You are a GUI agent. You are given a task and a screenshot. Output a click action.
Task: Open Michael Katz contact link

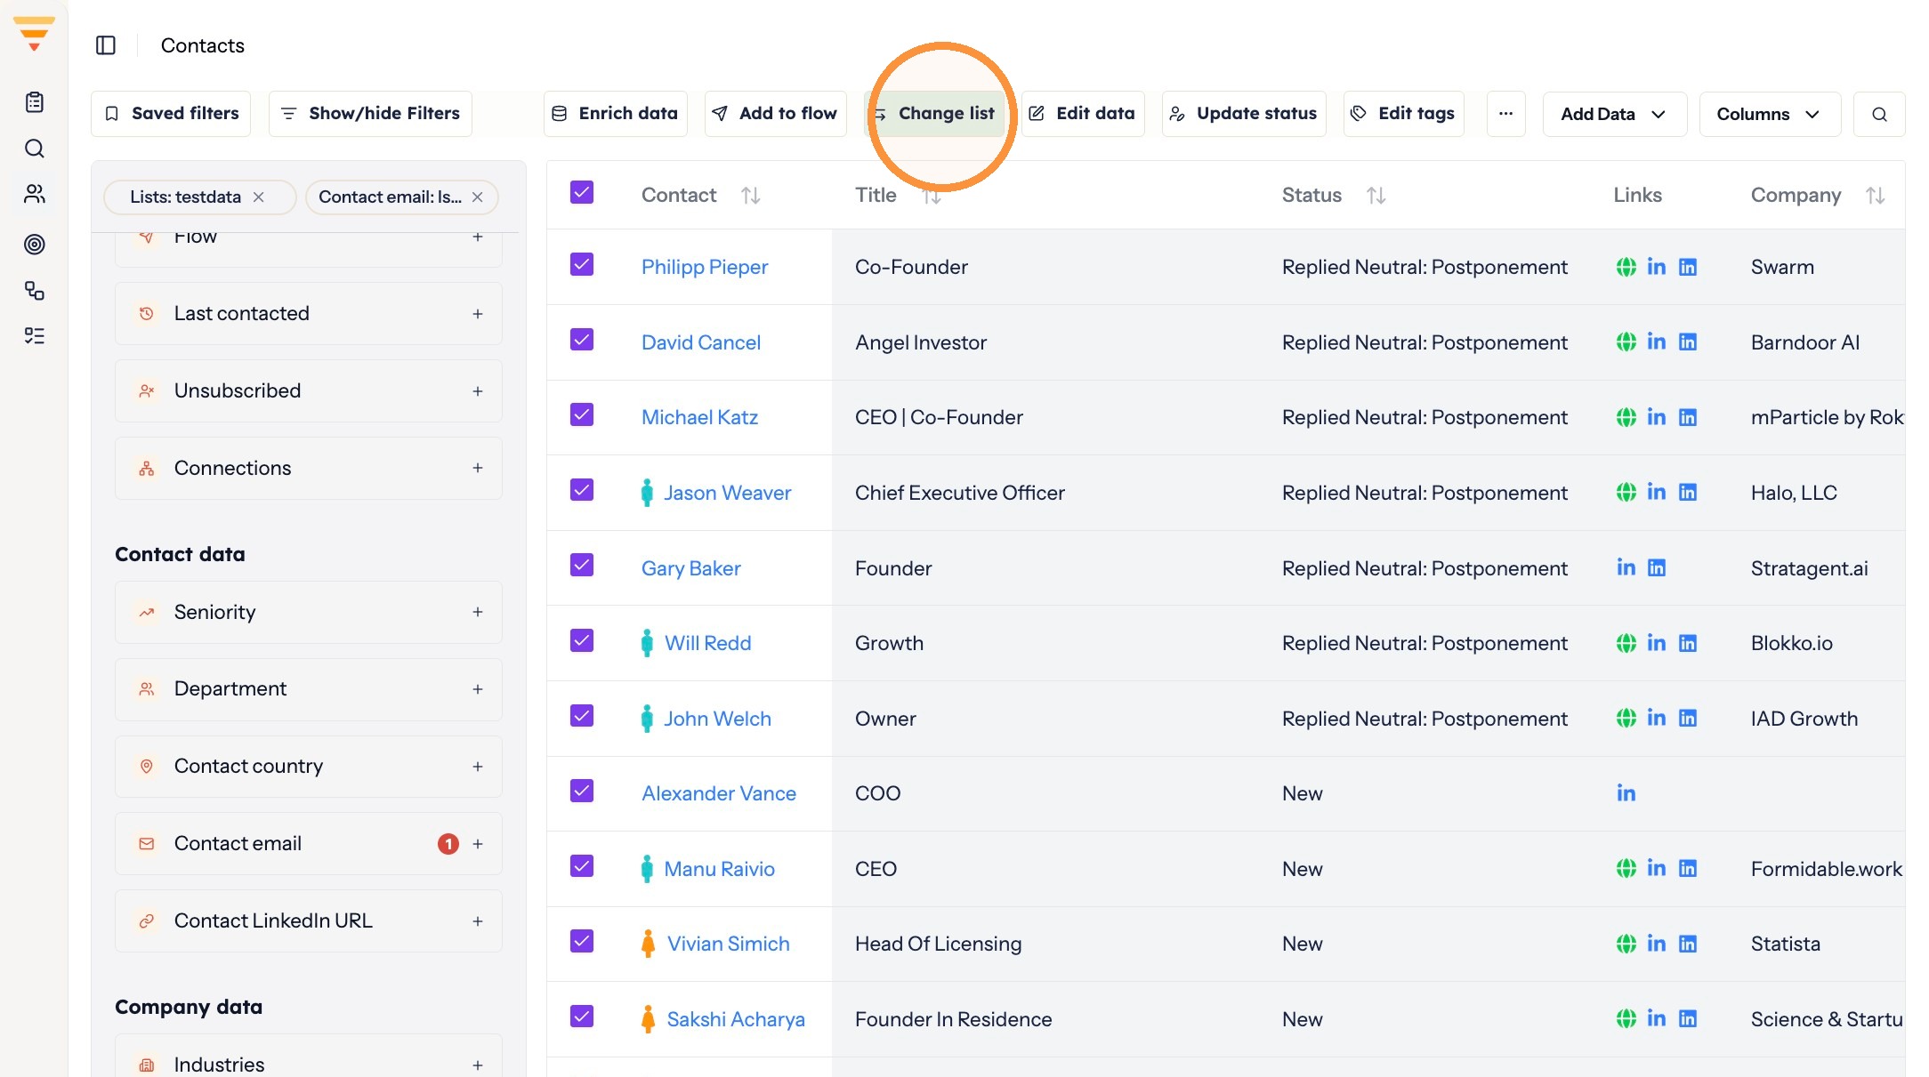699,417
